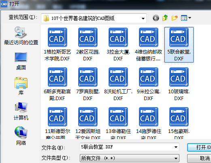Viewport: 211px width, 163px height.
Task: Open 桌面 desktop location in sidebar
Action: pos(21,61)
